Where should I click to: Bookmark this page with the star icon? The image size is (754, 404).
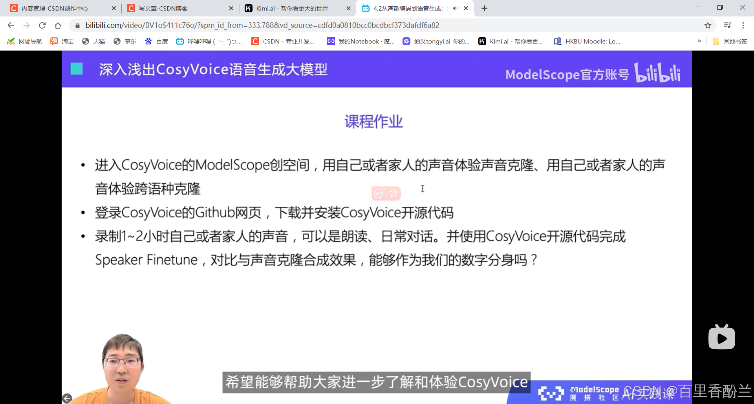[708, 25]
